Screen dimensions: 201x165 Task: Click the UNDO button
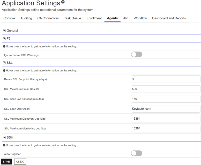pyautogui.click(x=20, y=162)
